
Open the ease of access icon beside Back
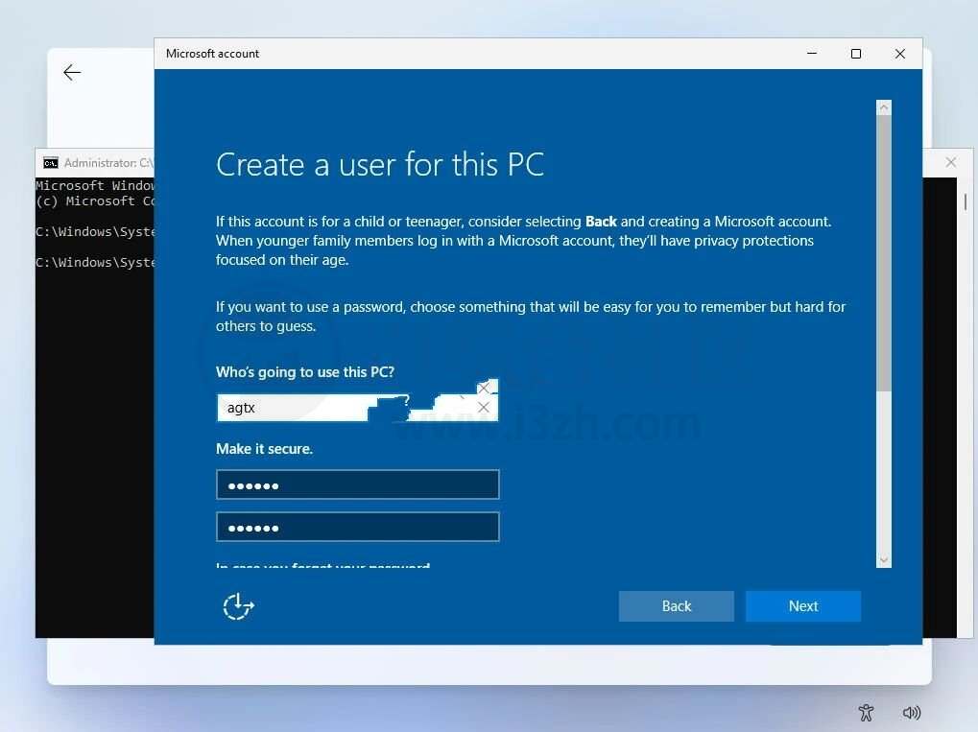(x=238, y=606)
